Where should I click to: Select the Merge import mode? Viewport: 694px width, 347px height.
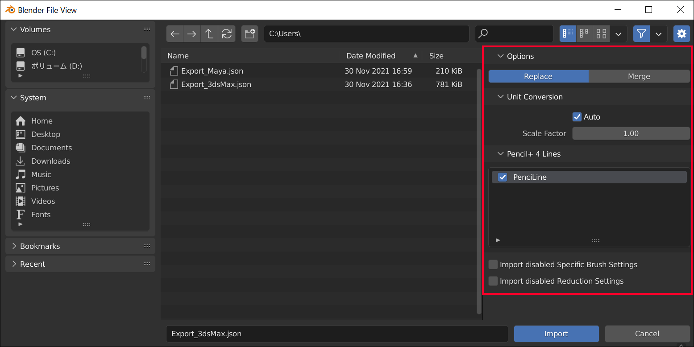coord(639,76)
